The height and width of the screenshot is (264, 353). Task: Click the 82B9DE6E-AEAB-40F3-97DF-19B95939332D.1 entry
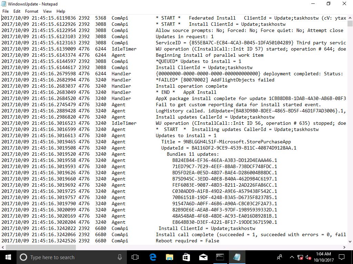[225, 210]
